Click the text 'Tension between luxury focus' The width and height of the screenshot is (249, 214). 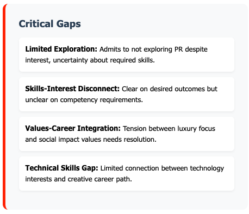[x=169, y=129]
